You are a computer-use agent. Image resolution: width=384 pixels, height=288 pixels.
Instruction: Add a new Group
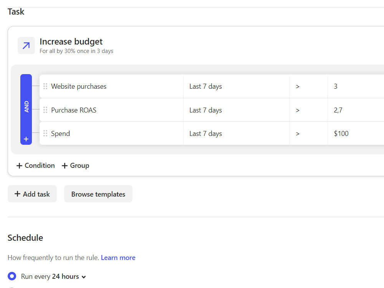[x=75, y=166]
